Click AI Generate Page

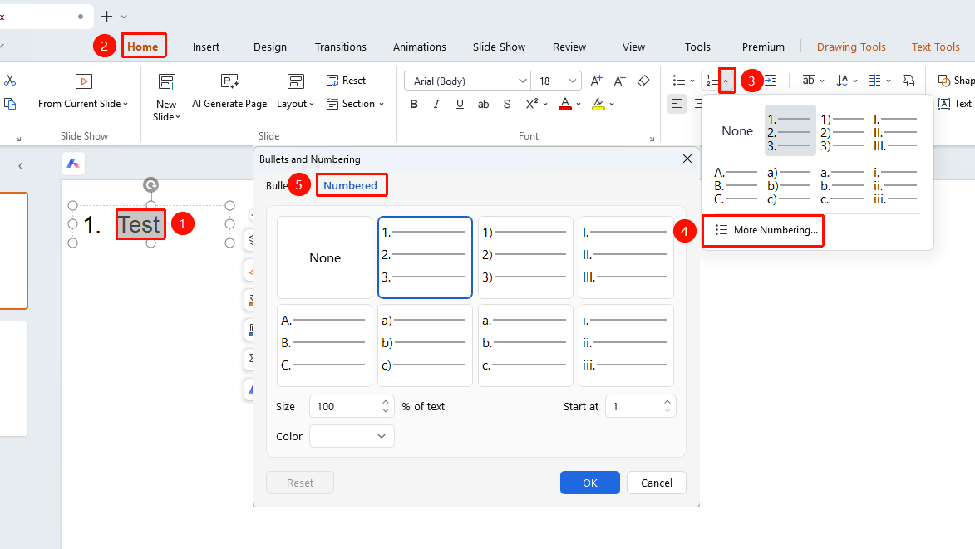(x=229, y=92)
